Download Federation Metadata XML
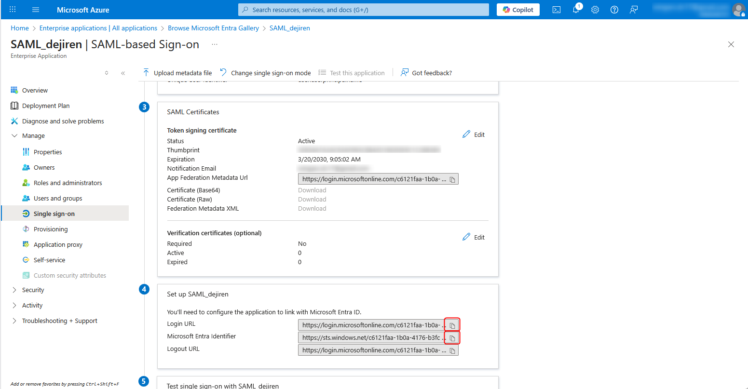Screen dimensions: 748x389 click(312, 209)
